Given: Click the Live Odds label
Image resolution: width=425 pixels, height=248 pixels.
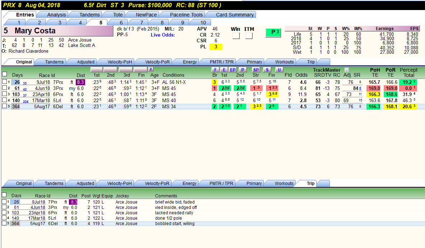Looking at the screenshot, I should tap(163, 35).
